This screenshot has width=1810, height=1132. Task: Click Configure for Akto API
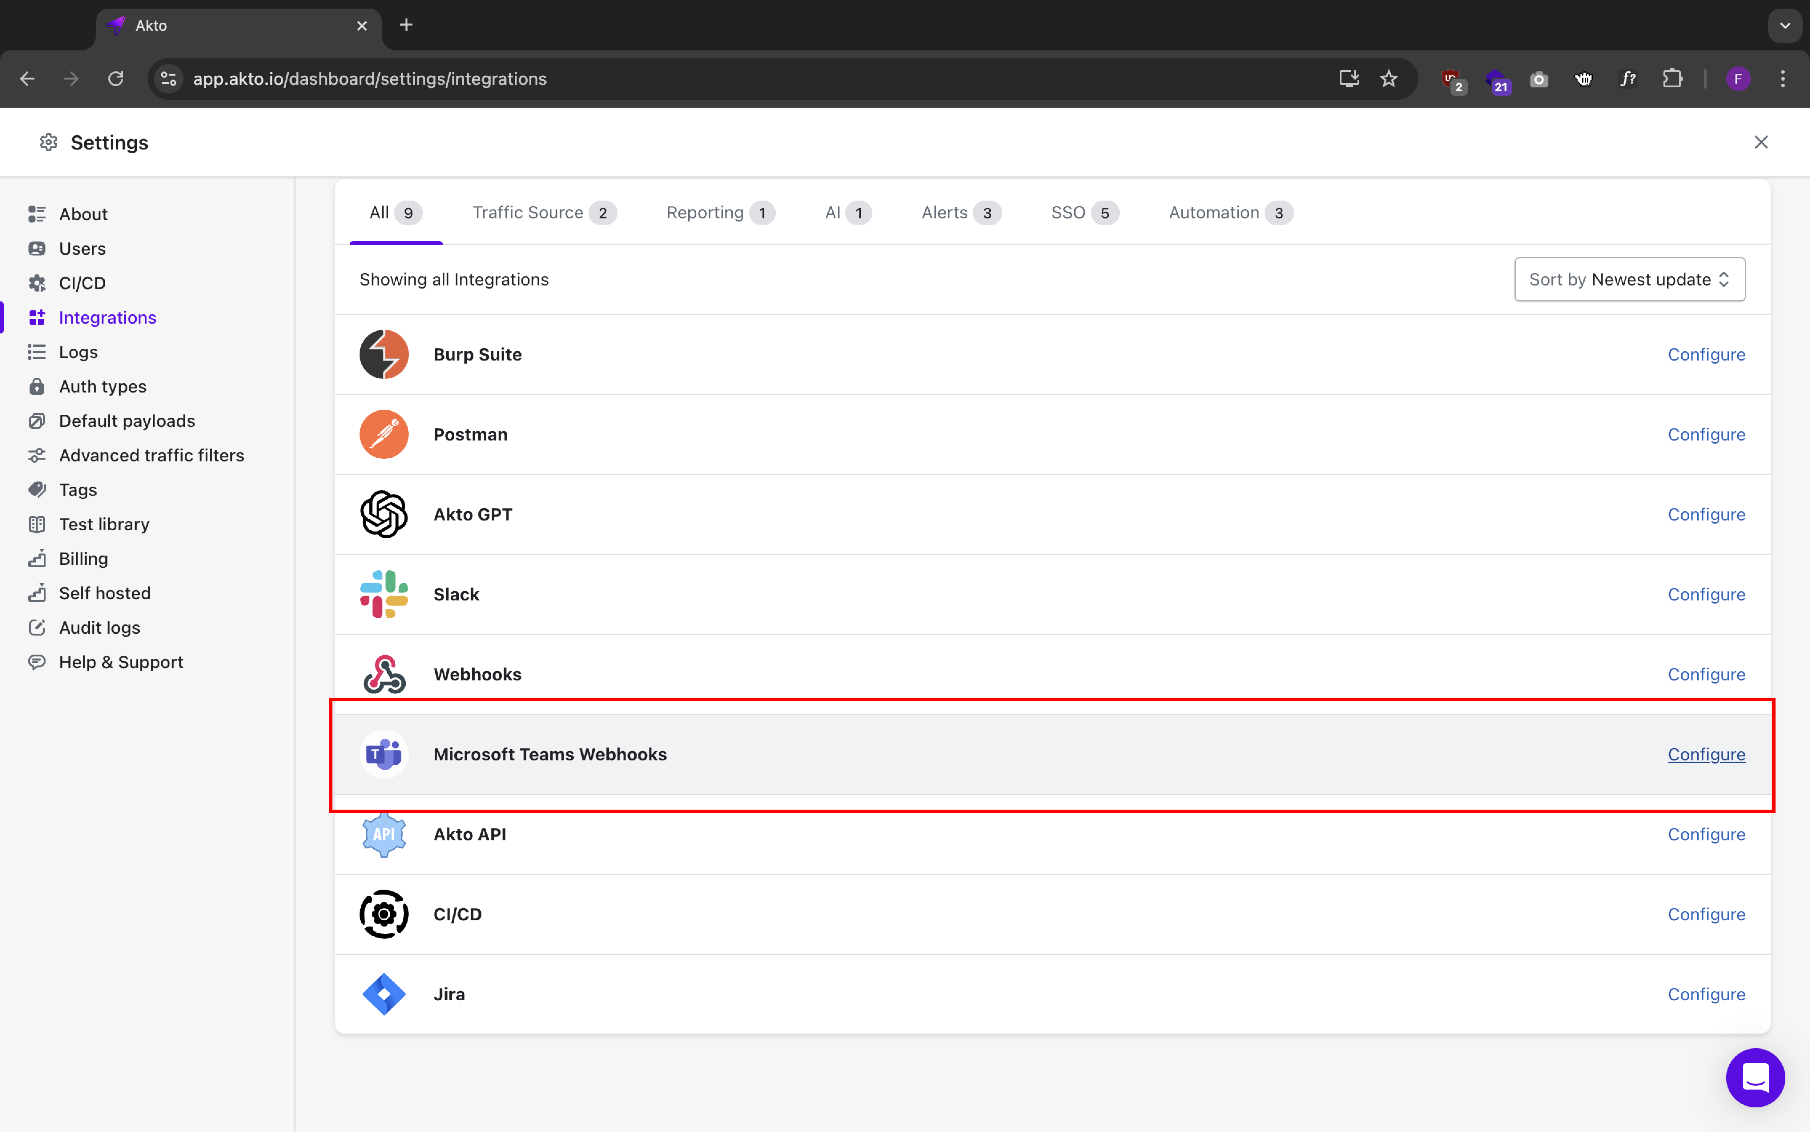(1706, 834)
